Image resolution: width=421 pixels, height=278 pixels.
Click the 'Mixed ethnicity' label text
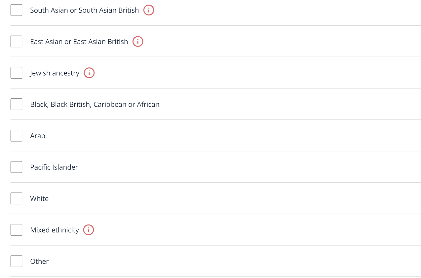(x=55, y=230)
